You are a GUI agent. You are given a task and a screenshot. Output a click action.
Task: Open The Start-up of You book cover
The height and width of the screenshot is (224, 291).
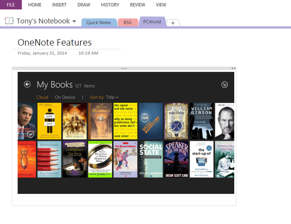[202, 159]
